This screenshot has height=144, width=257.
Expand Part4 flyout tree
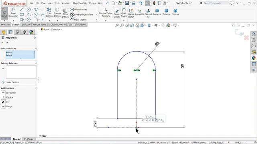(x=39, y=29)
